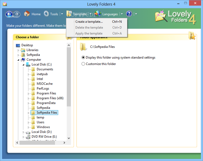The width and height of the screenshot is (203, 161).
Task: Close the Lovely Folders 4 window
Action: click(195, 3)
